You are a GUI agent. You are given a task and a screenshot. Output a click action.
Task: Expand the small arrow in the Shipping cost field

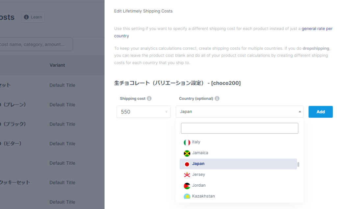[x=167, y=112]
